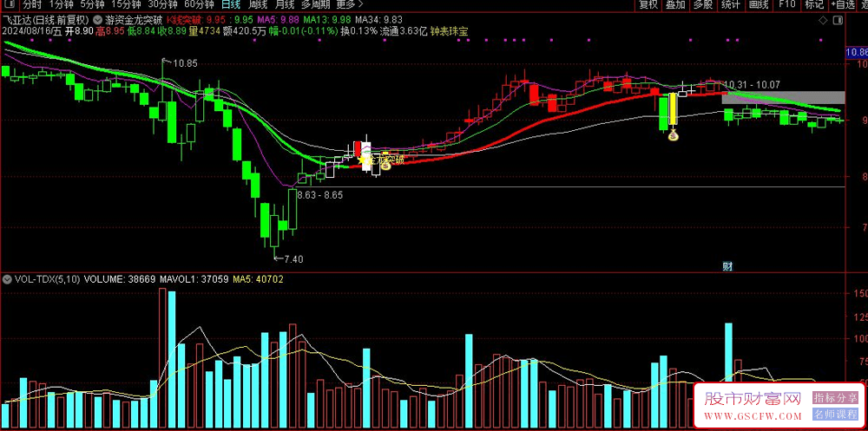Click the 叠加 overlay button
The height and width of the screenshot is (431, 868).
[675, 5]
